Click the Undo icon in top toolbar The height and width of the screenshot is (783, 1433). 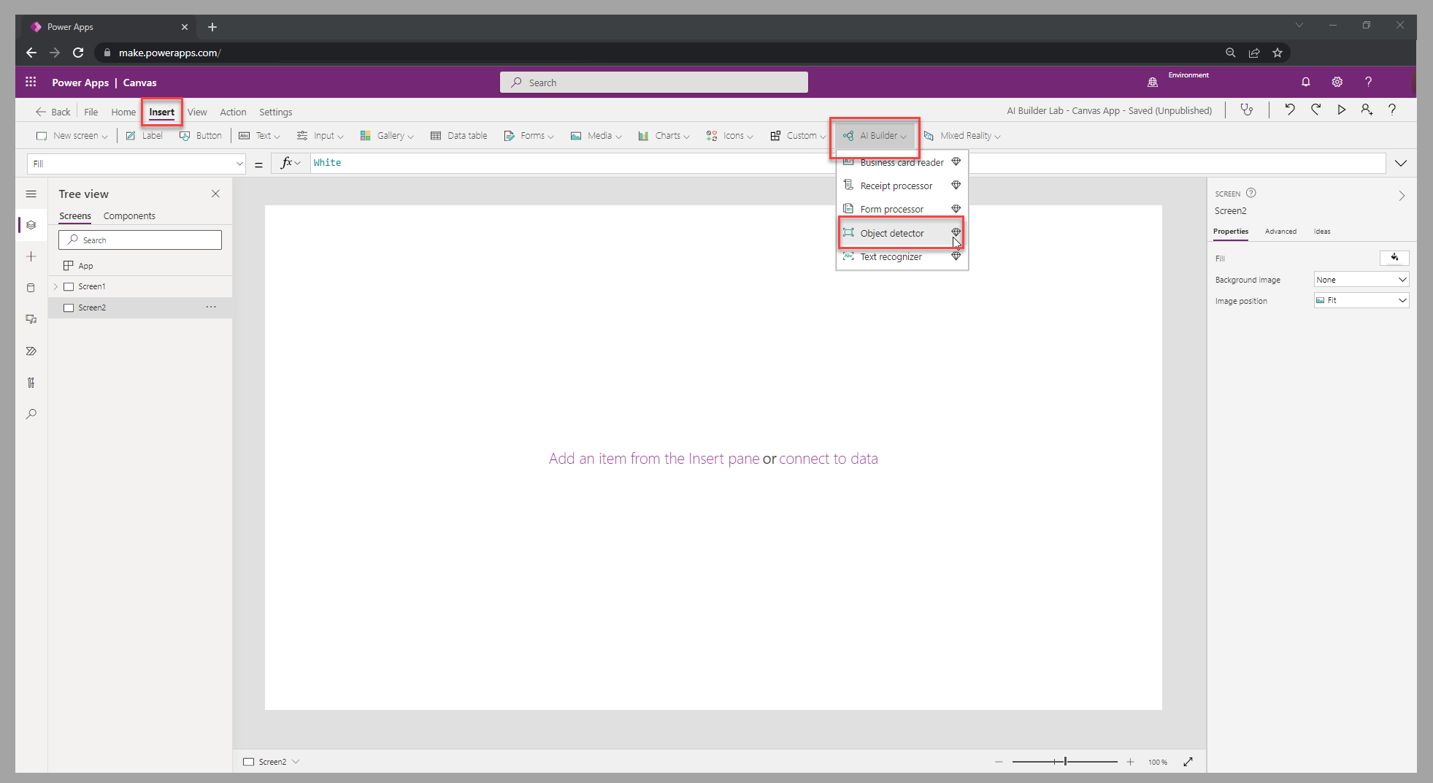pyautogui.click(x=1290, y=110)
